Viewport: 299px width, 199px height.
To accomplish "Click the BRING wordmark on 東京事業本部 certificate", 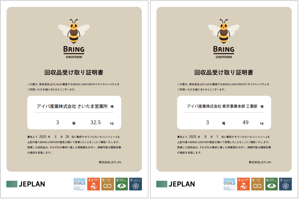I will pyautogui.click(x=224, y=49).
